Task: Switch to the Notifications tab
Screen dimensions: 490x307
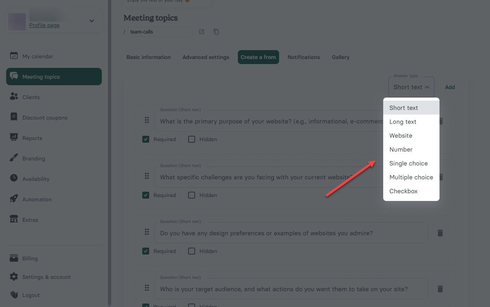Action: coord(303,57)
